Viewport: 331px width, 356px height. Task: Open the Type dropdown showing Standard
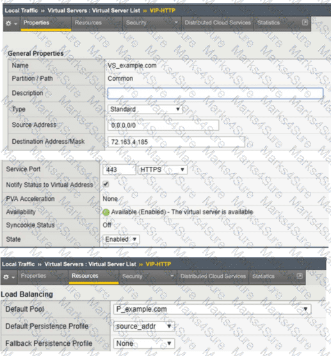click(145, 109)
